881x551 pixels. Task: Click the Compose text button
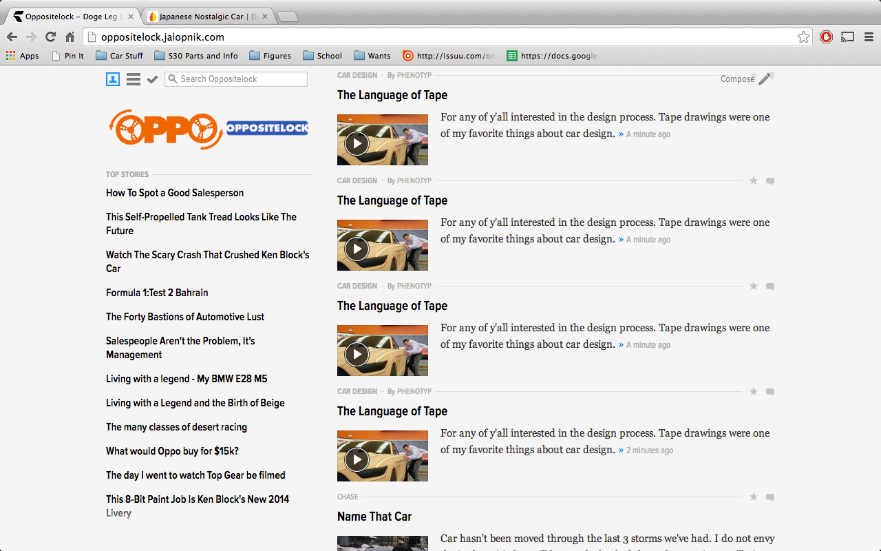(x=737, y=79)
